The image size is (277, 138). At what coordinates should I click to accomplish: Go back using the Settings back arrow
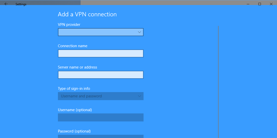point(6,4)
